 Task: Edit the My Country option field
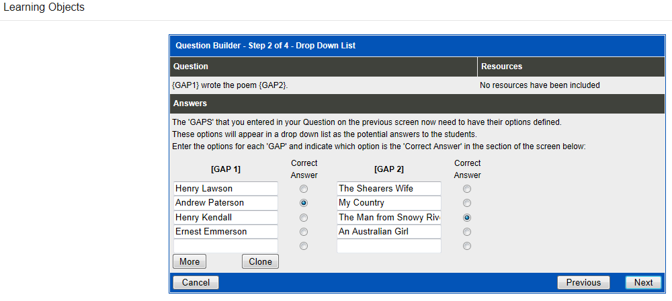point(388,203)
